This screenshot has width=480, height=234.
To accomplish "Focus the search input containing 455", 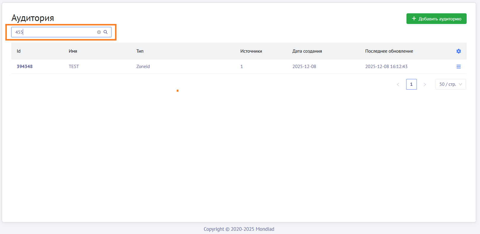I will tap(55, 32).
